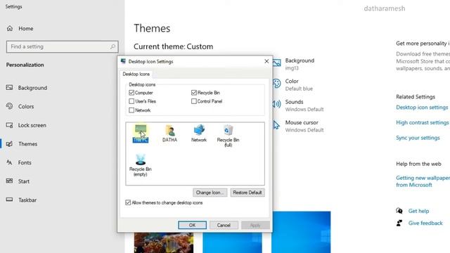Select the Desktop Icons tab
The image size is (450, 253).
point(136,74)
